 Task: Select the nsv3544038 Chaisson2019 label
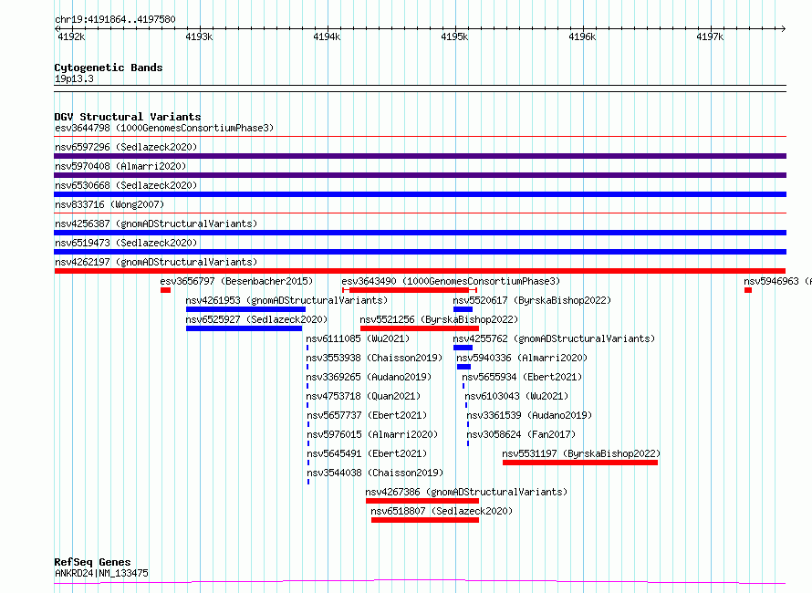tap(375, 473)
